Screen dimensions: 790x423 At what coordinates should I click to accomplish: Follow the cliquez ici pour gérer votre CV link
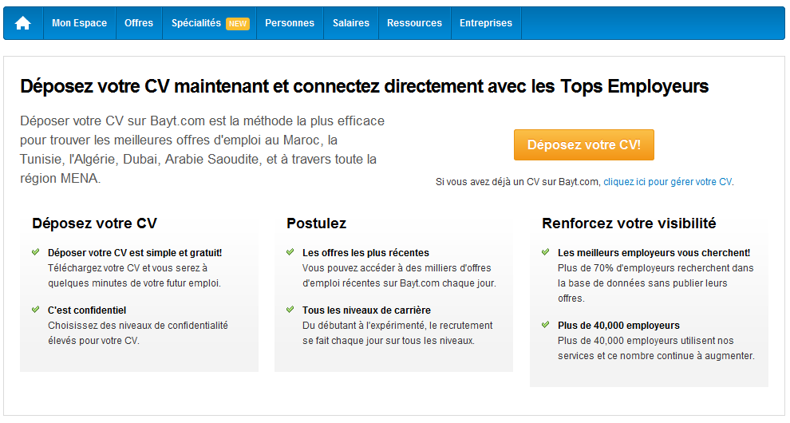[x=668, y=182]
